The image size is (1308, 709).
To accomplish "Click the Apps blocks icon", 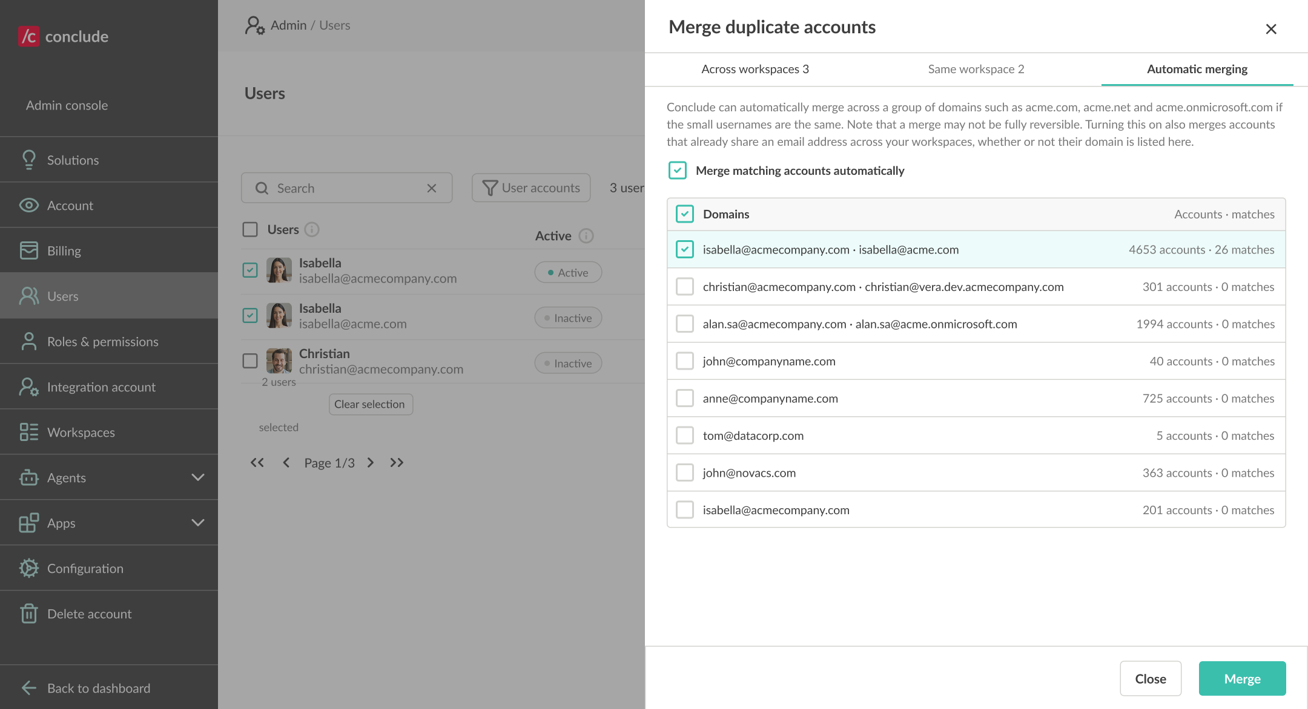I will point(28,523).
